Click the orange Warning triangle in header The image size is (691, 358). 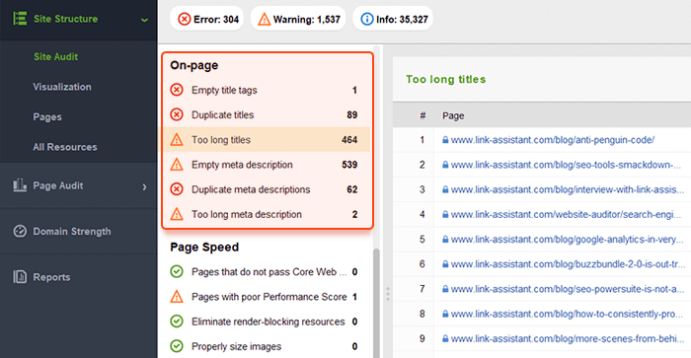(264, 19)
